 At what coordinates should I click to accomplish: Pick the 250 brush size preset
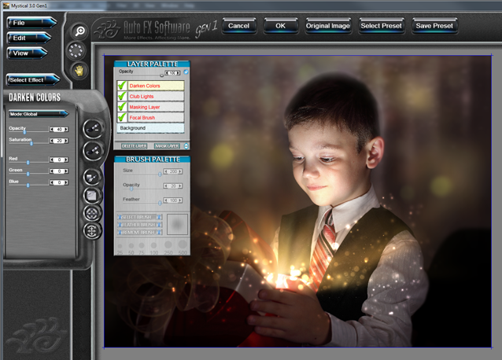pos(168,245)
